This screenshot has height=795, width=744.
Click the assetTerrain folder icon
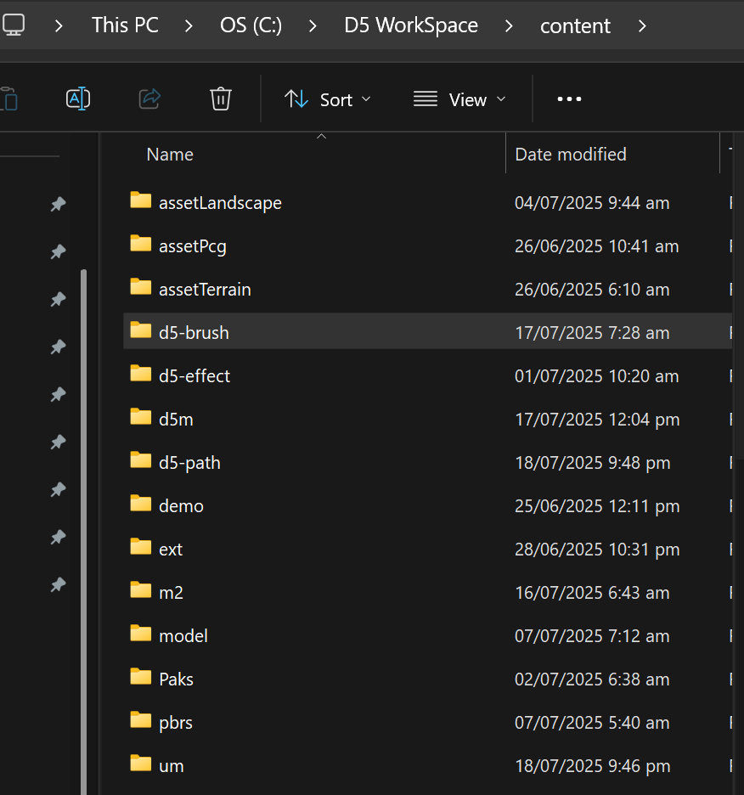pos(140,287)
